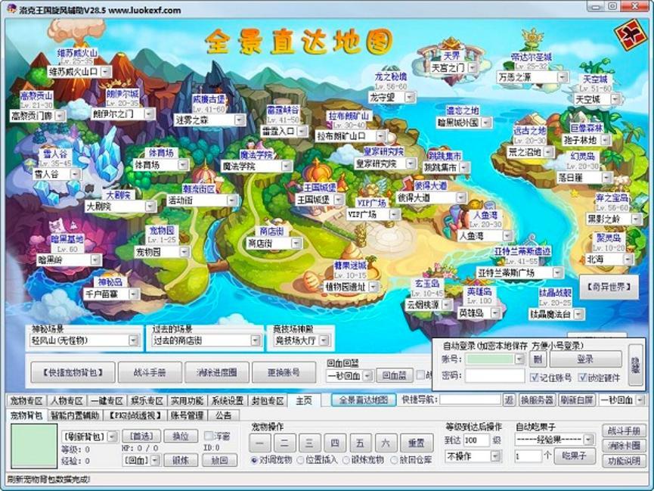
Task: Select the 位置插入 radio button
Action: 300,460
